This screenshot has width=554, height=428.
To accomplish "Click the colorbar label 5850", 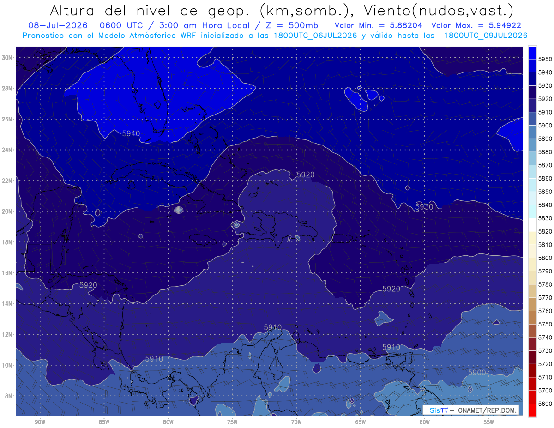I will click(545, 191).
